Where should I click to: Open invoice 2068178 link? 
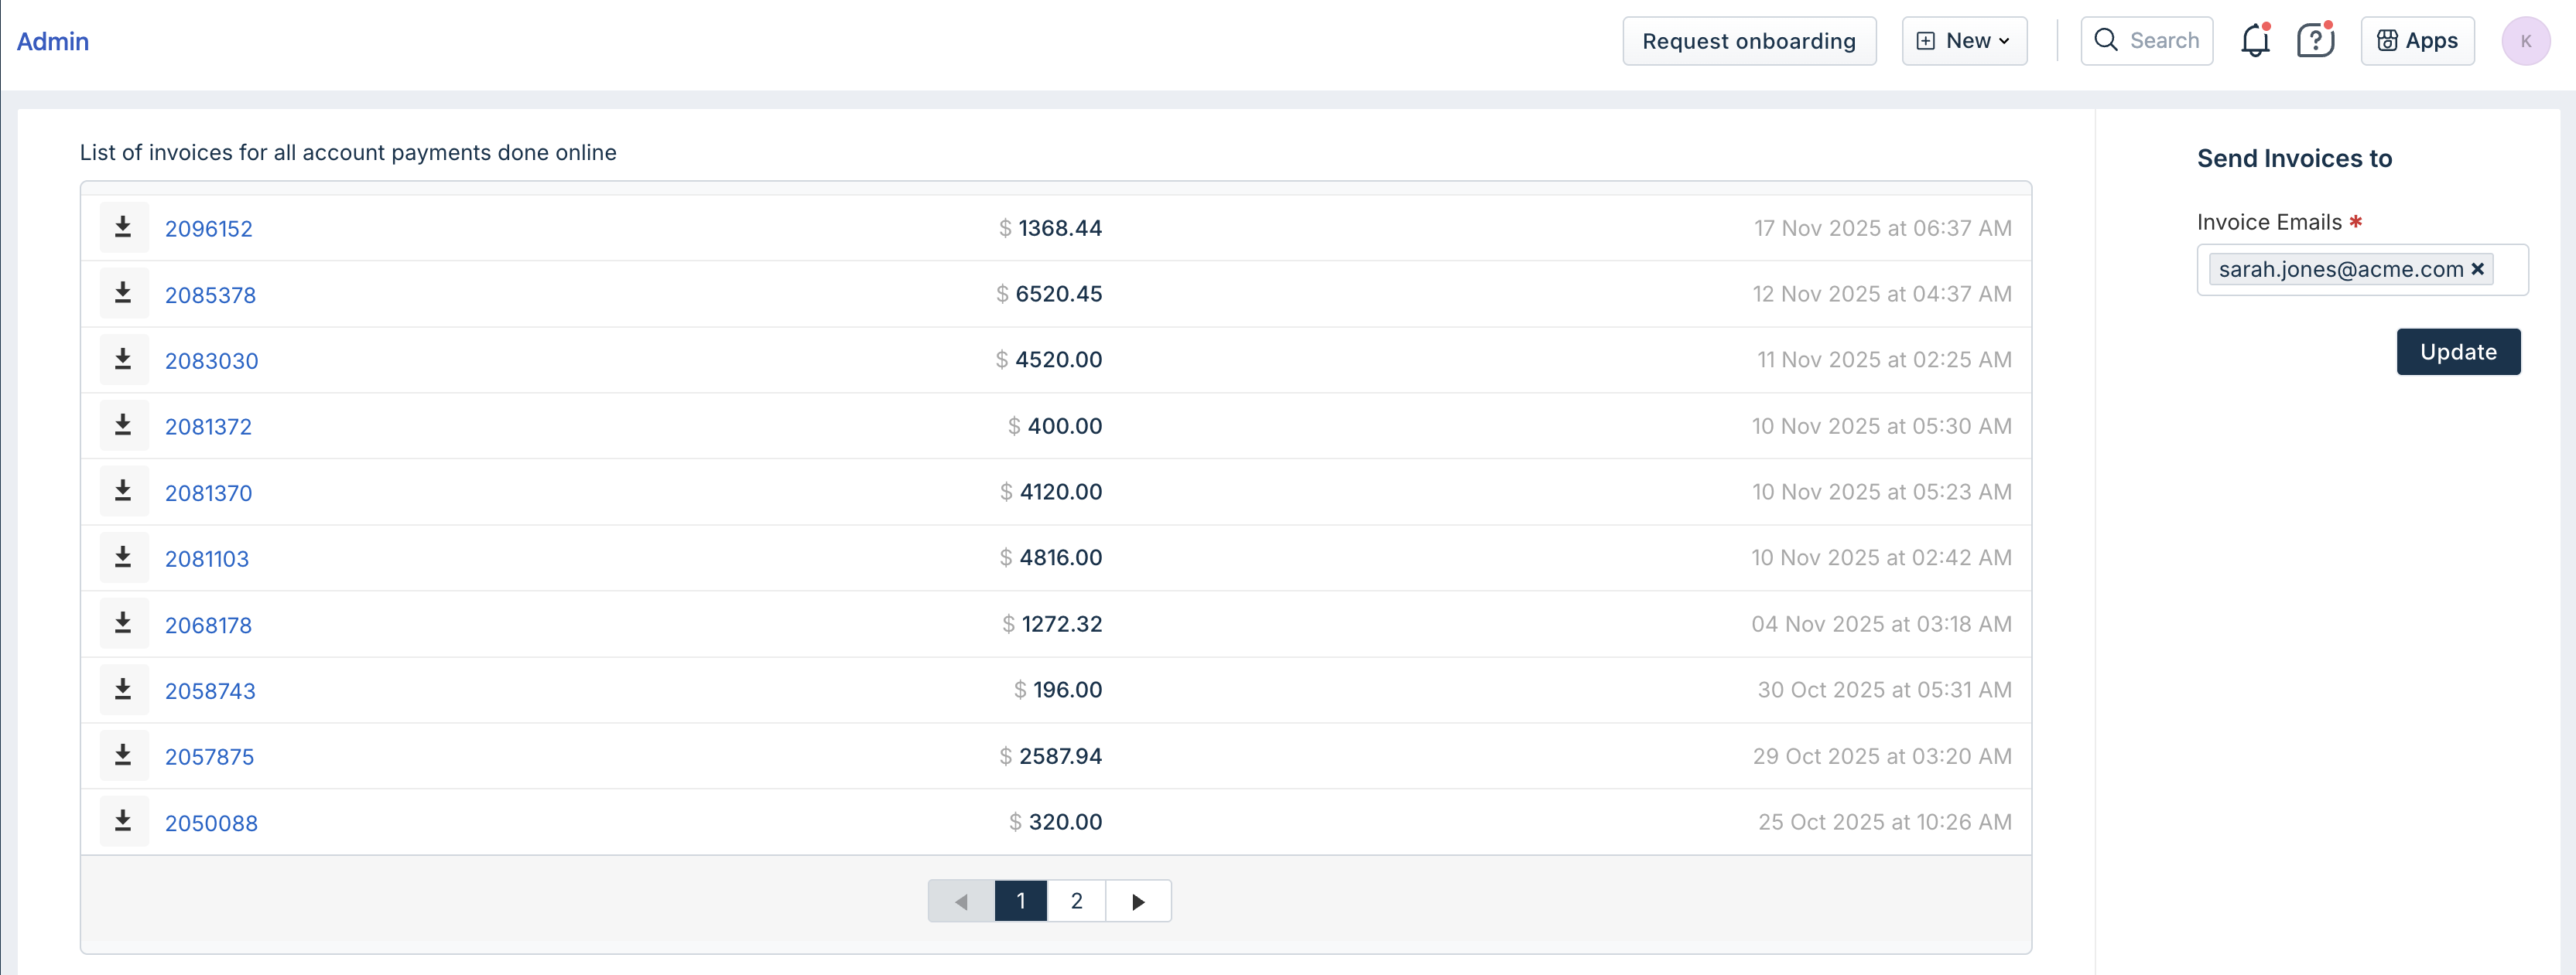coord(208,626)
